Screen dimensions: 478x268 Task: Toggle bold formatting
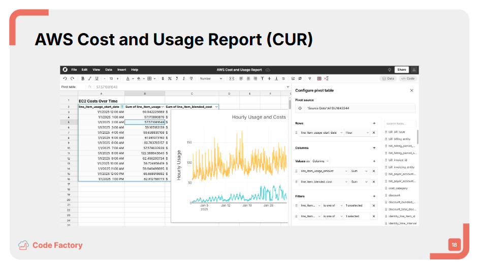tap(83, 79)
